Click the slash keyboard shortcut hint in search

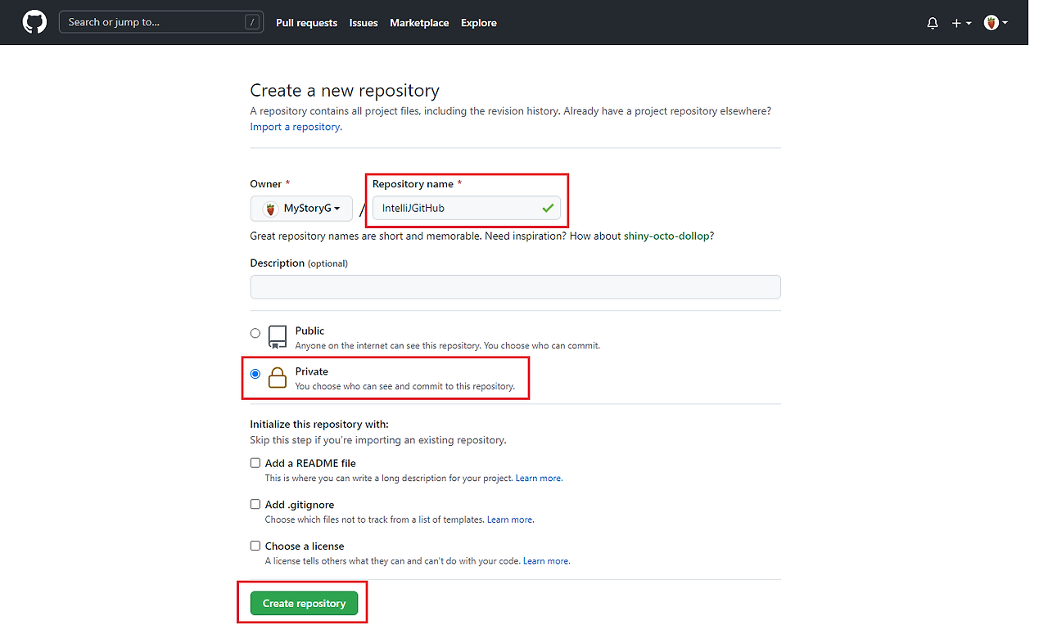click(252, 22)
